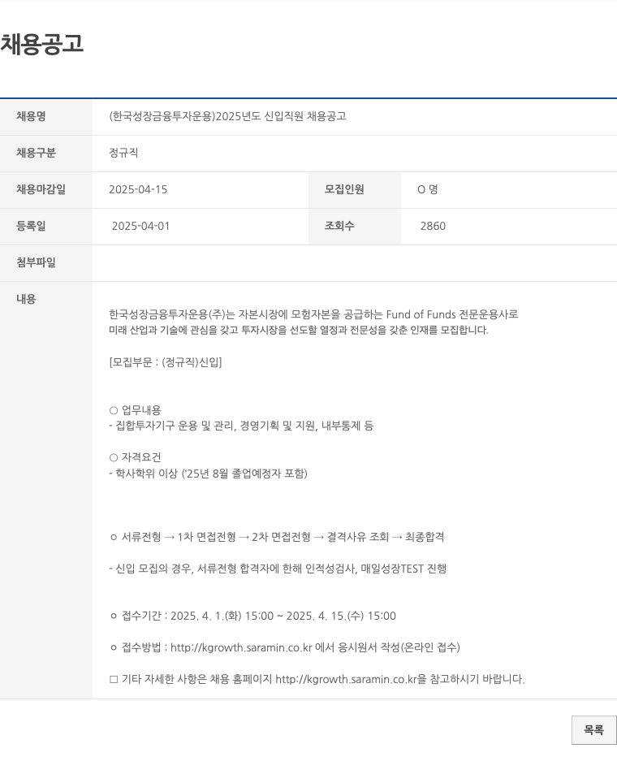Select the [모집부문 : (정규직)신입] line

(x=166, y=362)
